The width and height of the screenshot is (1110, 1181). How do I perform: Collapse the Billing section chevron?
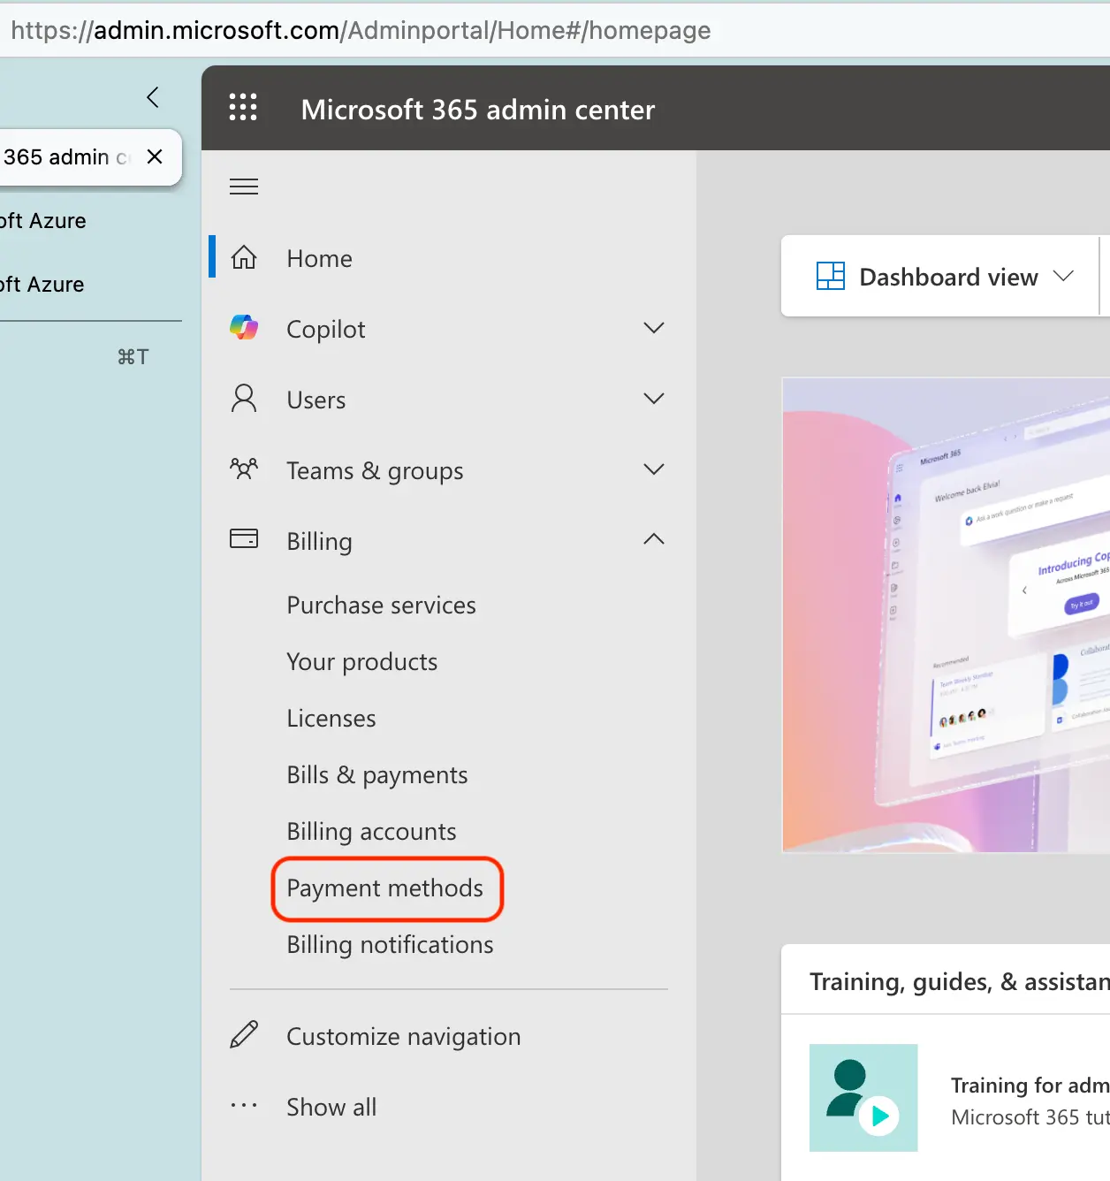tap(653, 539)
